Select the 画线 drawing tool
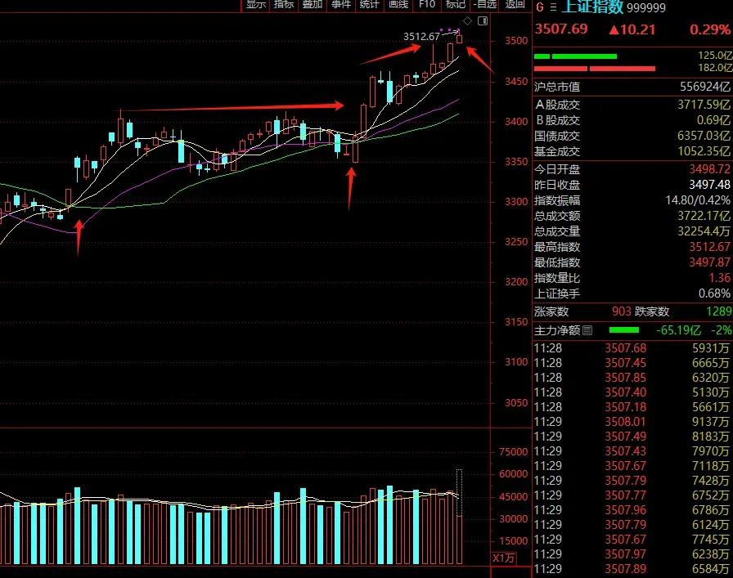 398,5
